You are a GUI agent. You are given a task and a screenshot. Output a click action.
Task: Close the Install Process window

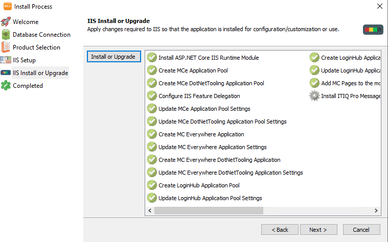tap(380, 6)
